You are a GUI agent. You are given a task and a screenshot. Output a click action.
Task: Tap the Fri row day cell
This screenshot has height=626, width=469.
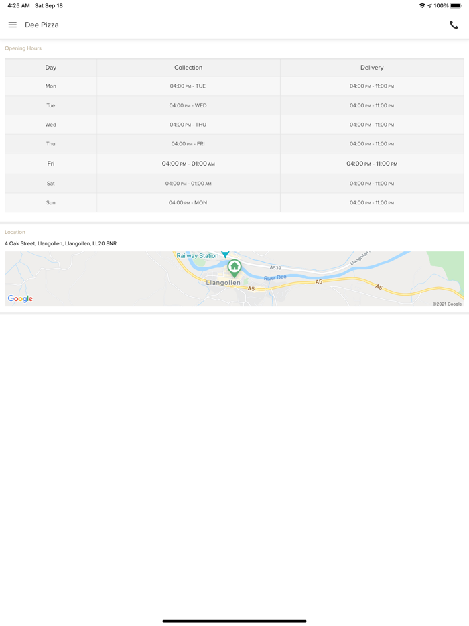point(51,164)
